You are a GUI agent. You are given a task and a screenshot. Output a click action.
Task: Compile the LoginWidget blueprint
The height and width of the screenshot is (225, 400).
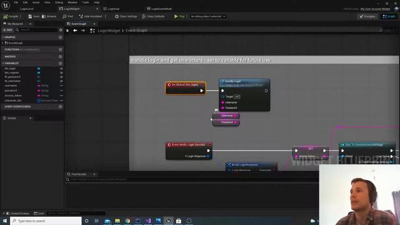pos(11,16)
